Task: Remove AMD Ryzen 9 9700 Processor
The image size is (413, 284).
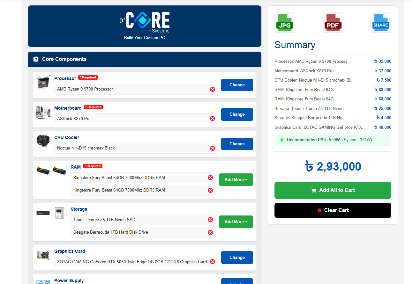Action: (x=213, y=89)
